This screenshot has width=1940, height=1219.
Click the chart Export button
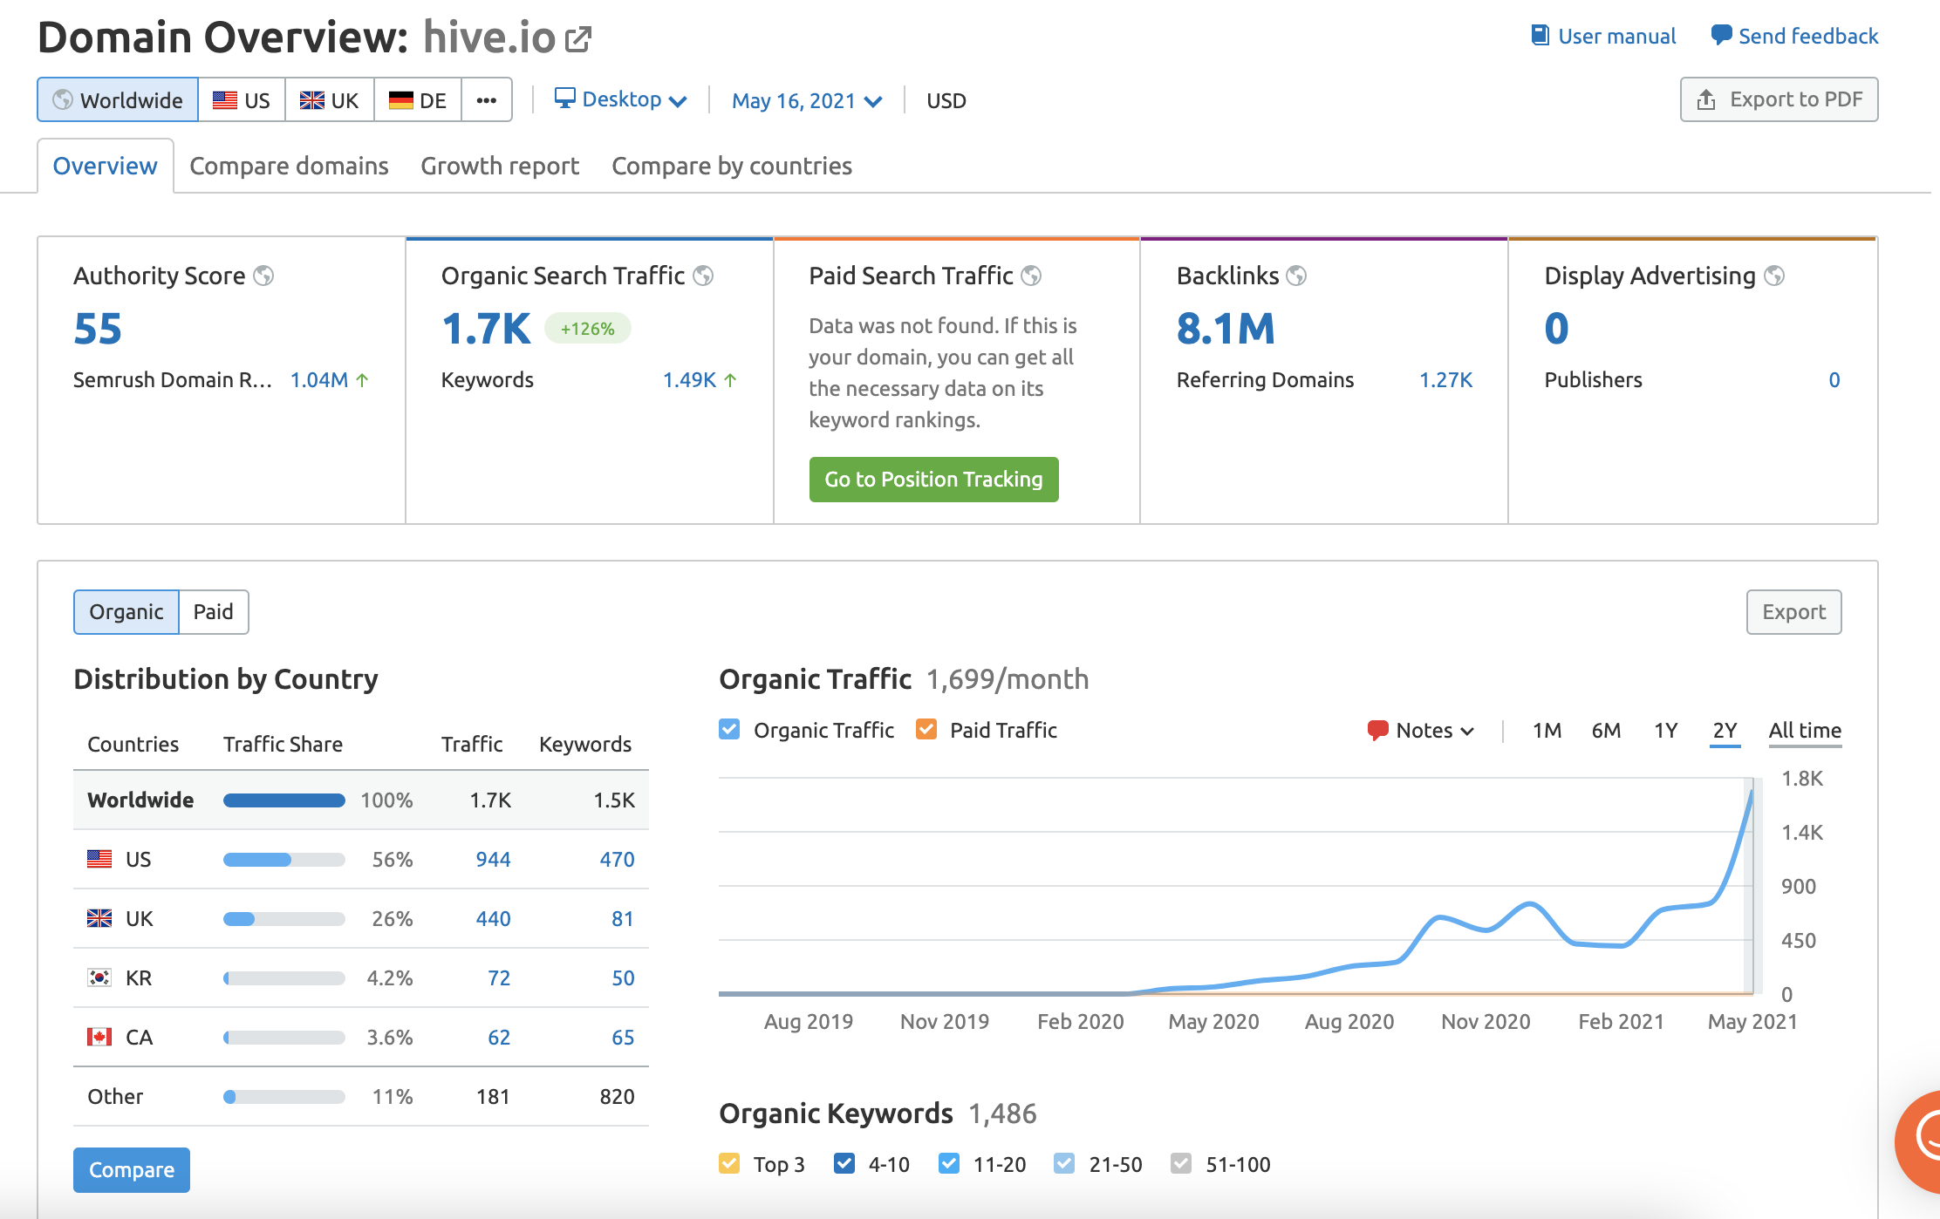1793,612
